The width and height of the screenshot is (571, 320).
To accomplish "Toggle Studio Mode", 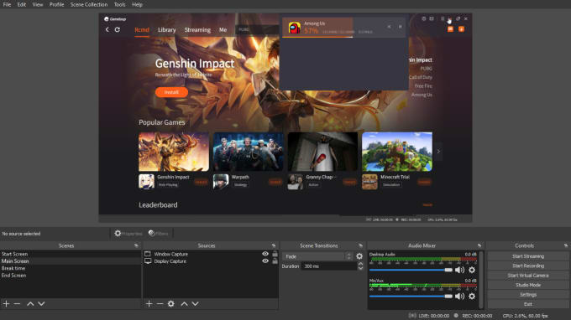I will (x=528, y=285).
